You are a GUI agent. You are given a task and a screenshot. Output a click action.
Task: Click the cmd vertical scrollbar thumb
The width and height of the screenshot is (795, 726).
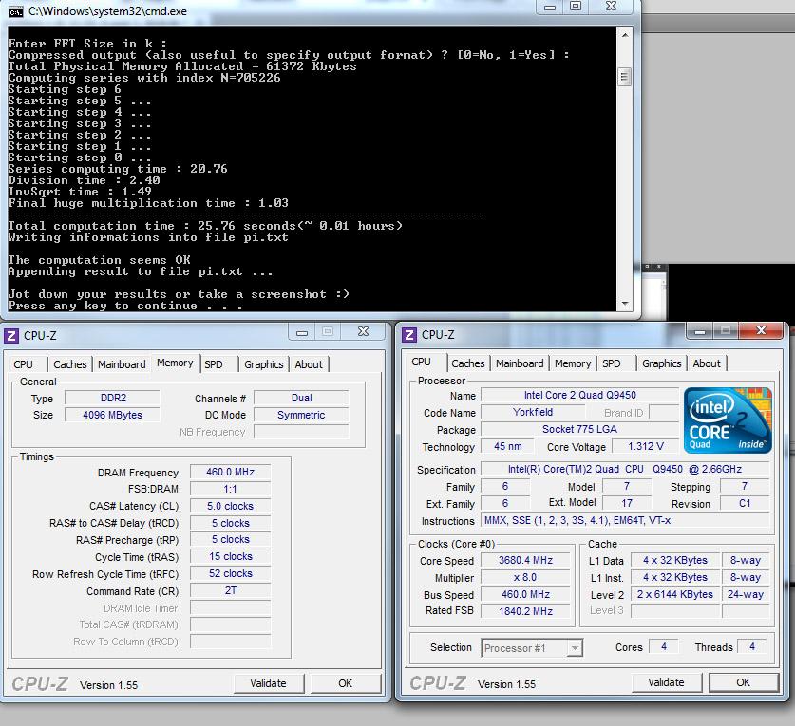pos(625,77)
